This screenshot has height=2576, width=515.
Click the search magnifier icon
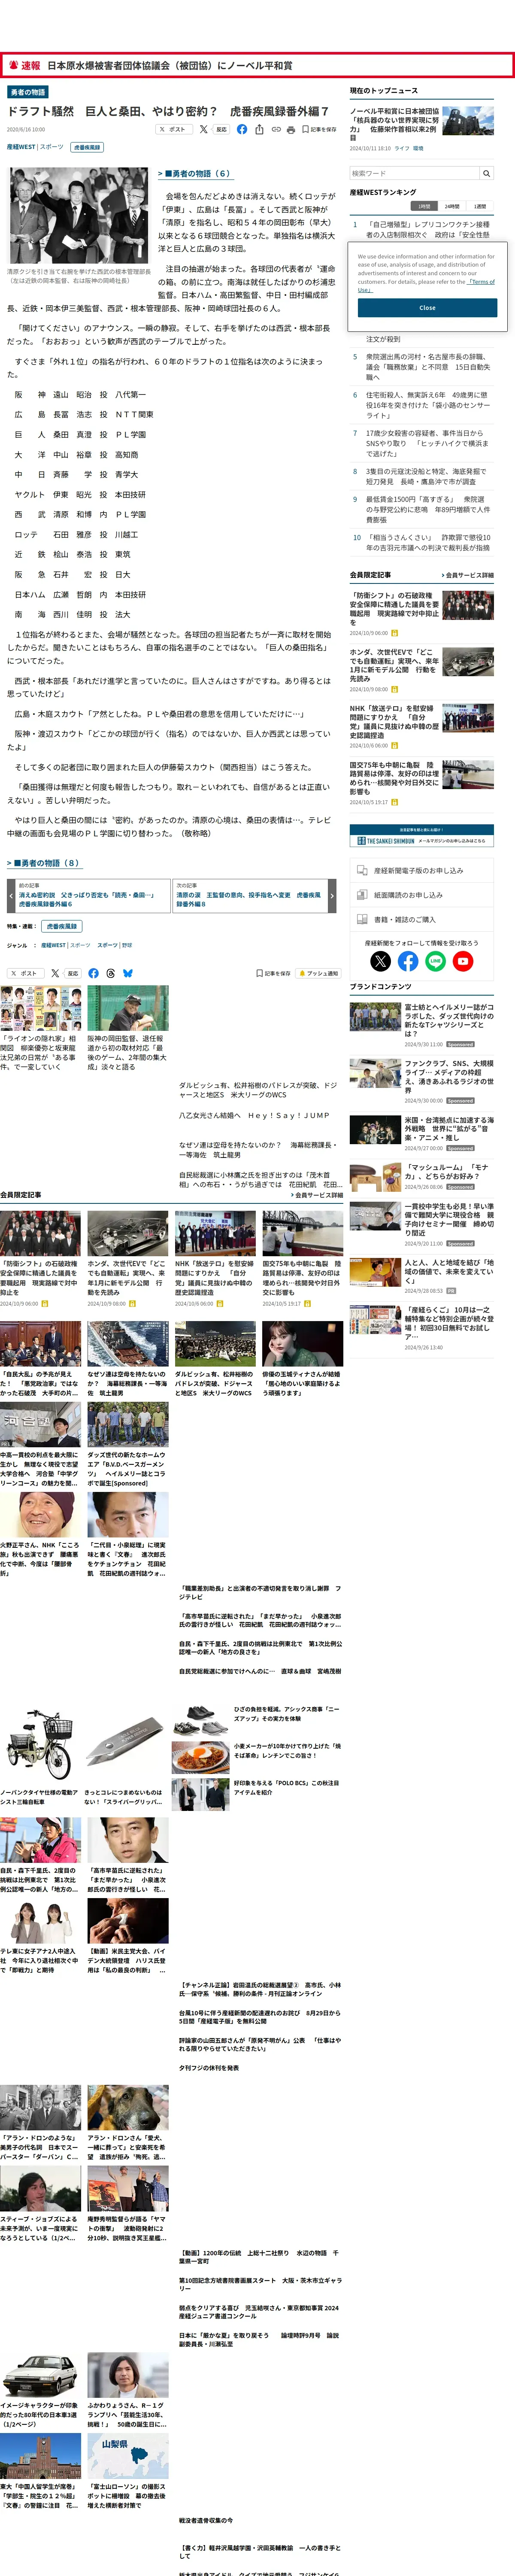[x=487, y=173]
